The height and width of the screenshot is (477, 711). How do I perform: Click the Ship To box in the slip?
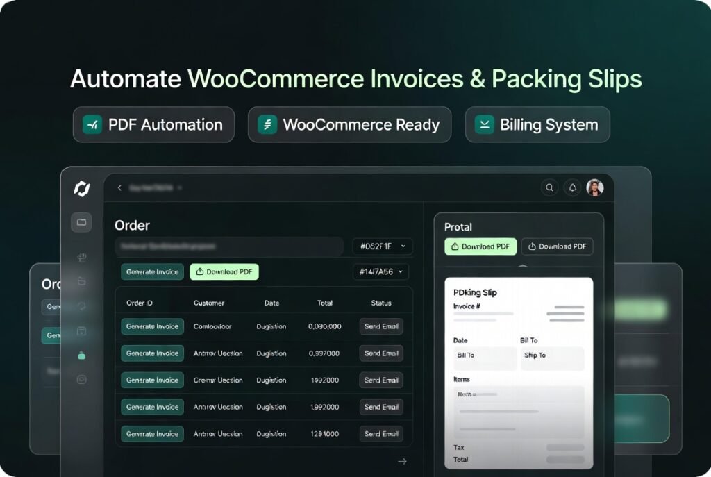click(x=552, y=358)
